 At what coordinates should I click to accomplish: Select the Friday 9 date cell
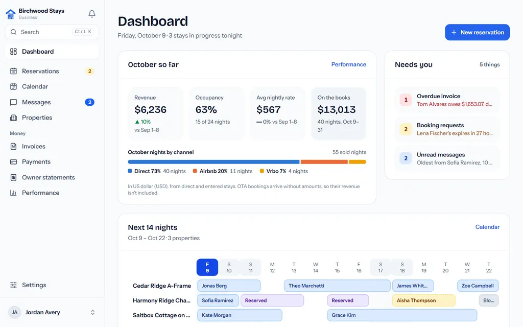pos(207,267)
